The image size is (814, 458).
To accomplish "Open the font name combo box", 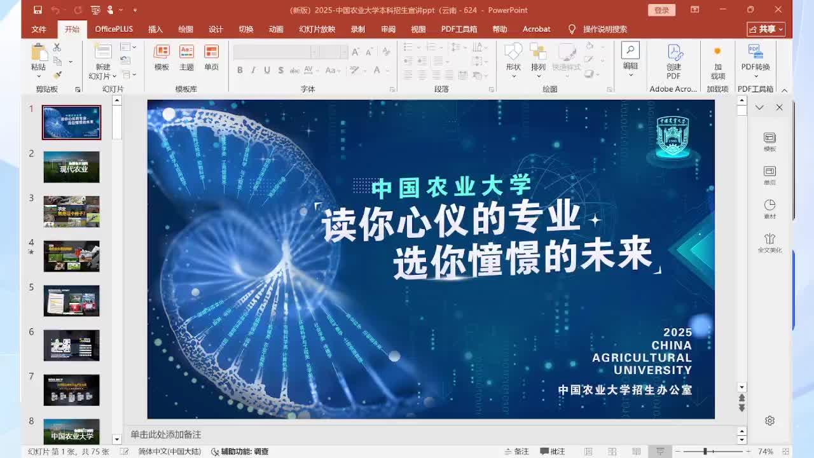I will click(275, 52).
